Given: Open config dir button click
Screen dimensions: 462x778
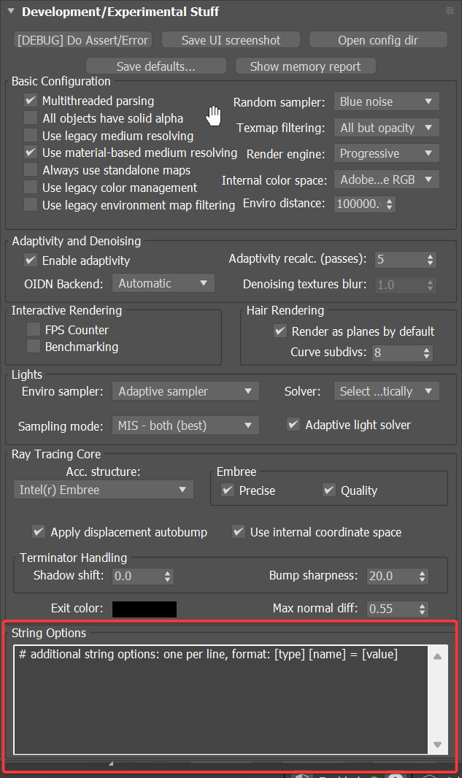Looking at the screenshot, I should coord(377,40).
